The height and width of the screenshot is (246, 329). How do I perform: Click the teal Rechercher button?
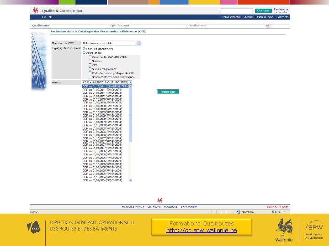[168, 92]
